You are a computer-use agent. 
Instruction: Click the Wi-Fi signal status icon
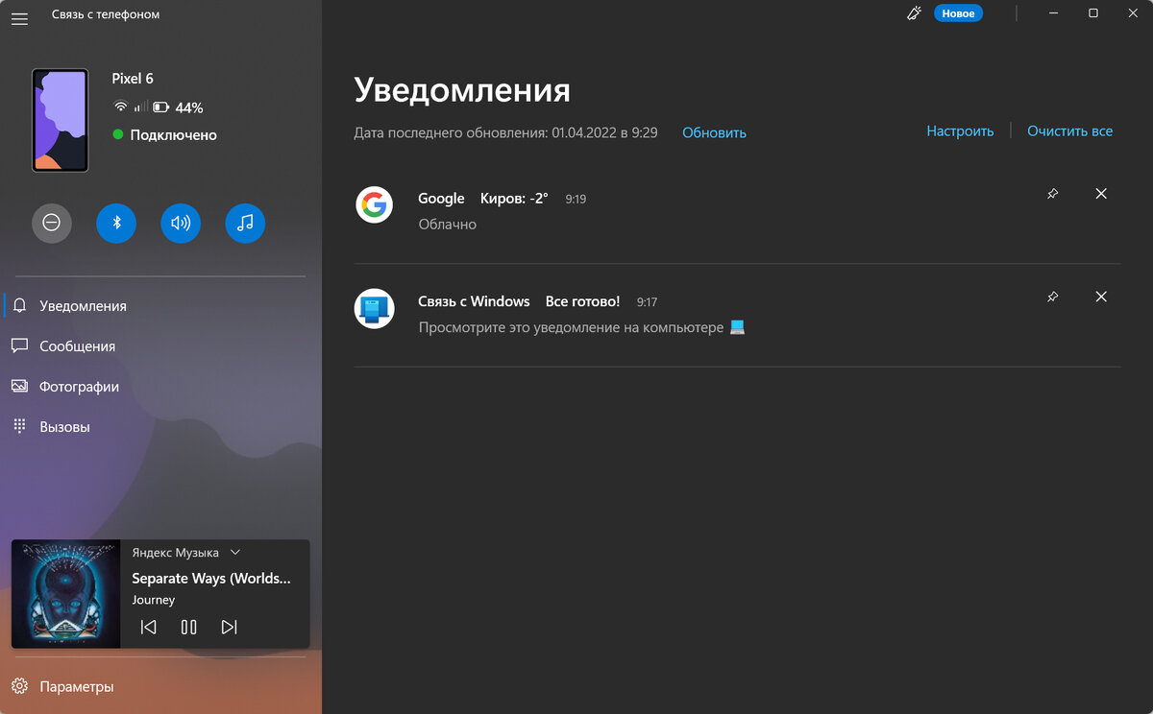pyautogui.click(x=120, y=107)
